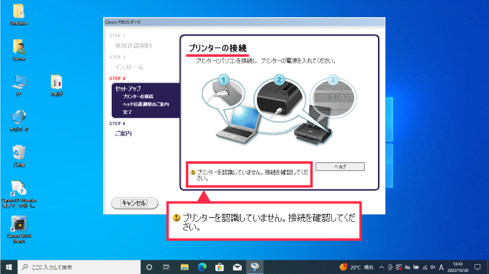Open the Mail app from taskbar
Viewport: 489px width, 274px height.
coord(237,267)
